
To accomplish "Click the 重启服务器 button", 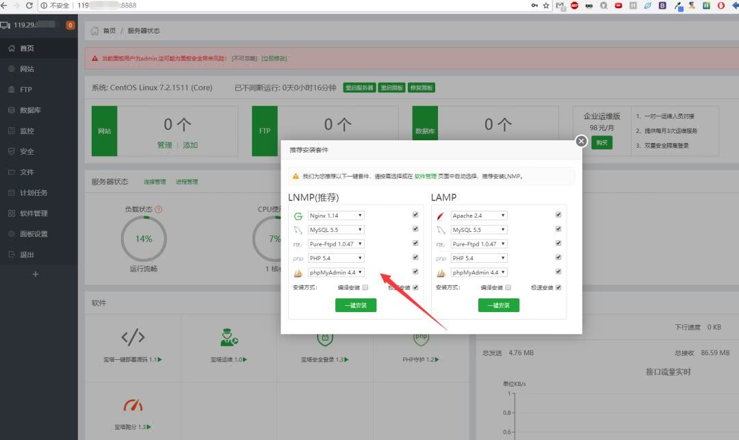I will 359,88.
